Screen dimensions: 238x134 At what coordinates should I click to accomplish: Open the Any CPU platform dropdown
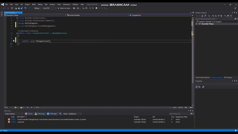click(49, 8)
